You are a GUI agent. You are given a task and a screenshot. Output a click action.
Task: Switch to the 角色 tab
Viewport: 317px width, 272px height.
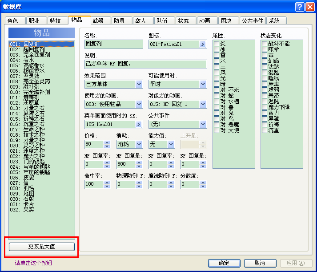pos(15,20)
